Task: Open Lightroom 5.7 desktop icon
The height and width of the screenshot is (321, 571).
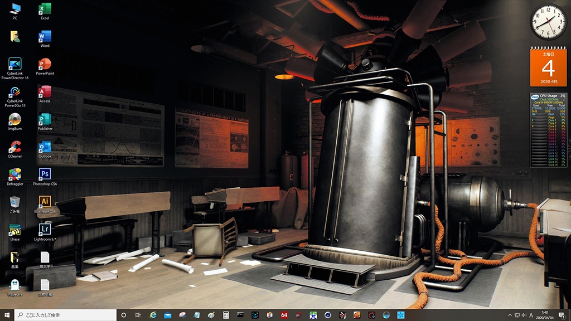Action: (45, 230)
